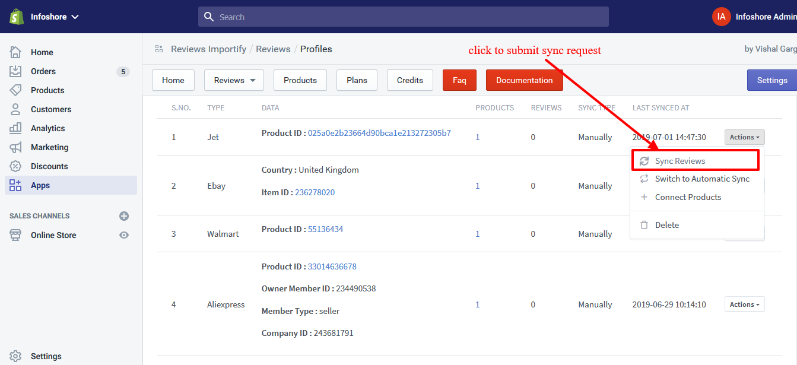The width and height of the screenshot is (797, 365).
Task: Click the Apps grid icon in sidebar
Action: 16,185
